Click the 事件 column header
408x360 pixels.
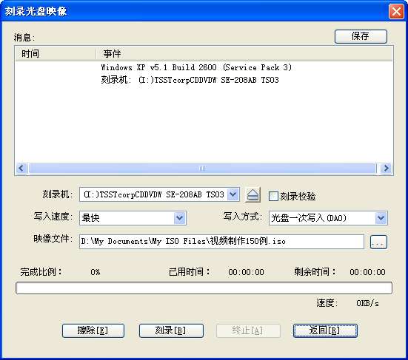244,54
